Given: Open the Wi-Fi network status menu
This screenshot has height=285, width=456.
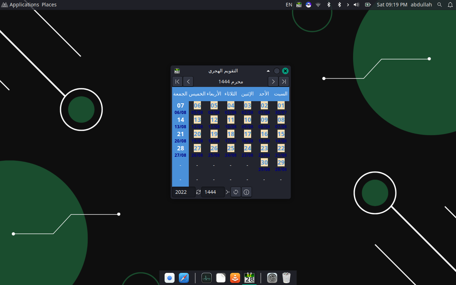Looking at the screenshot, I should click(x=318, y=5).
